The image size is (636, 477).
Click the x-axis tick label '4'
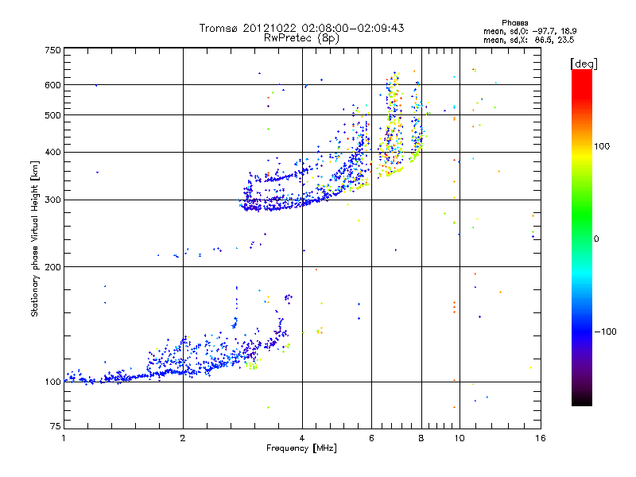[x=302, y=438]
